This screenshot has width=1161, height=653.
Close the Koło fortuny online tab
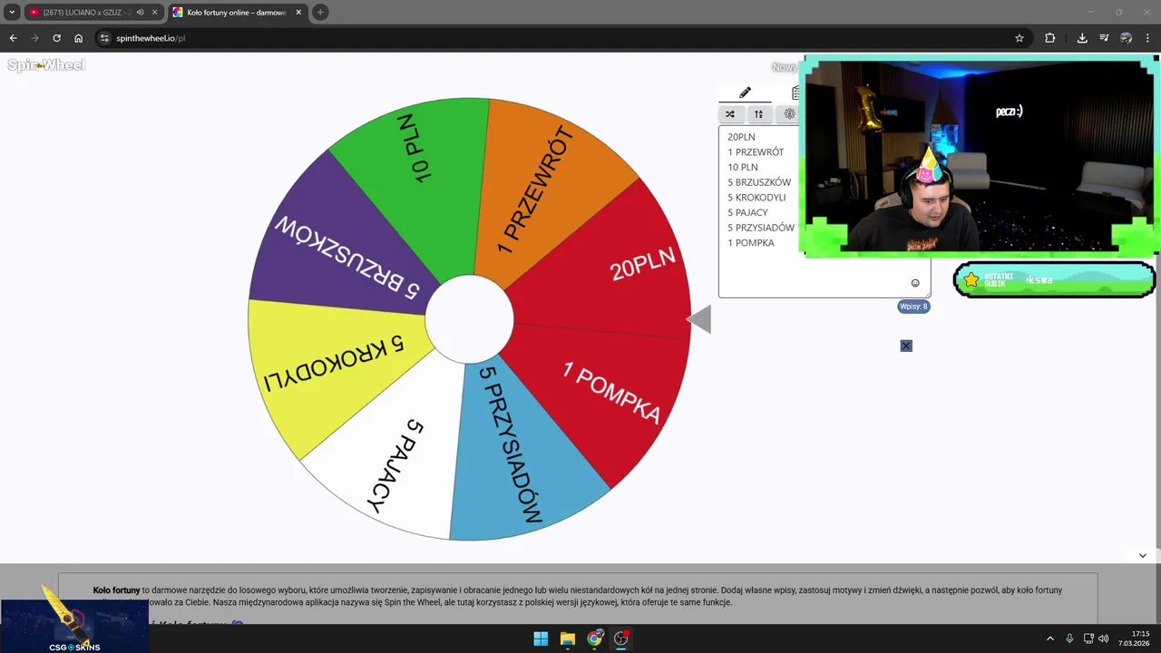(298, 13)
